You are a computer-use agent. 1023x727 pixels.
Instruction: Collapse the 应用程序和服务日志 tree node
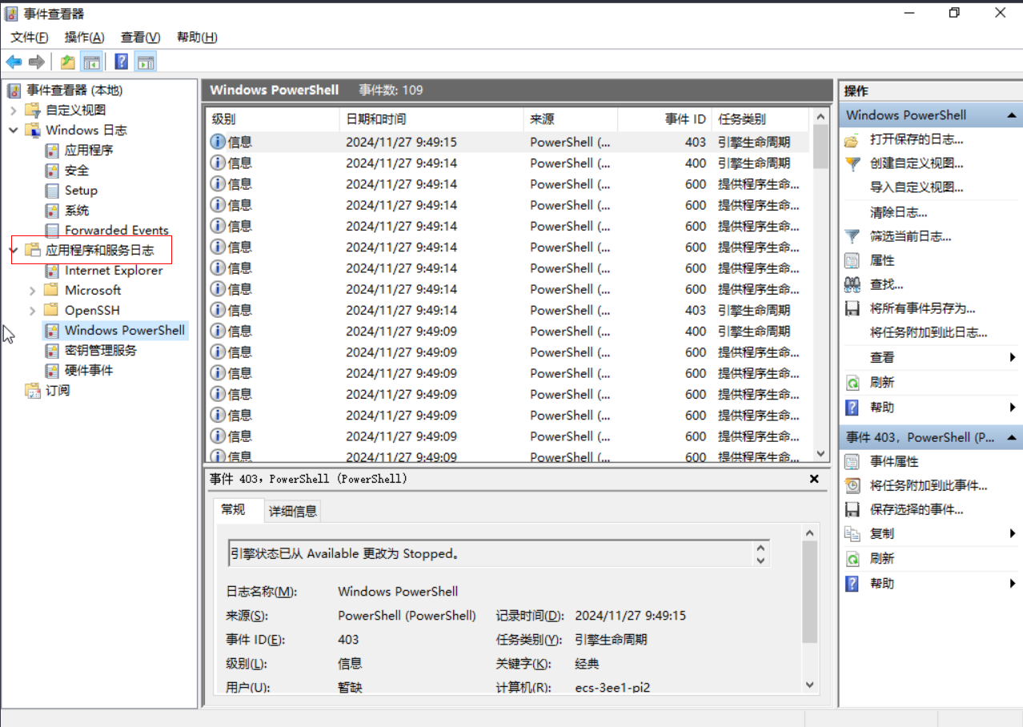pos(14,250)
